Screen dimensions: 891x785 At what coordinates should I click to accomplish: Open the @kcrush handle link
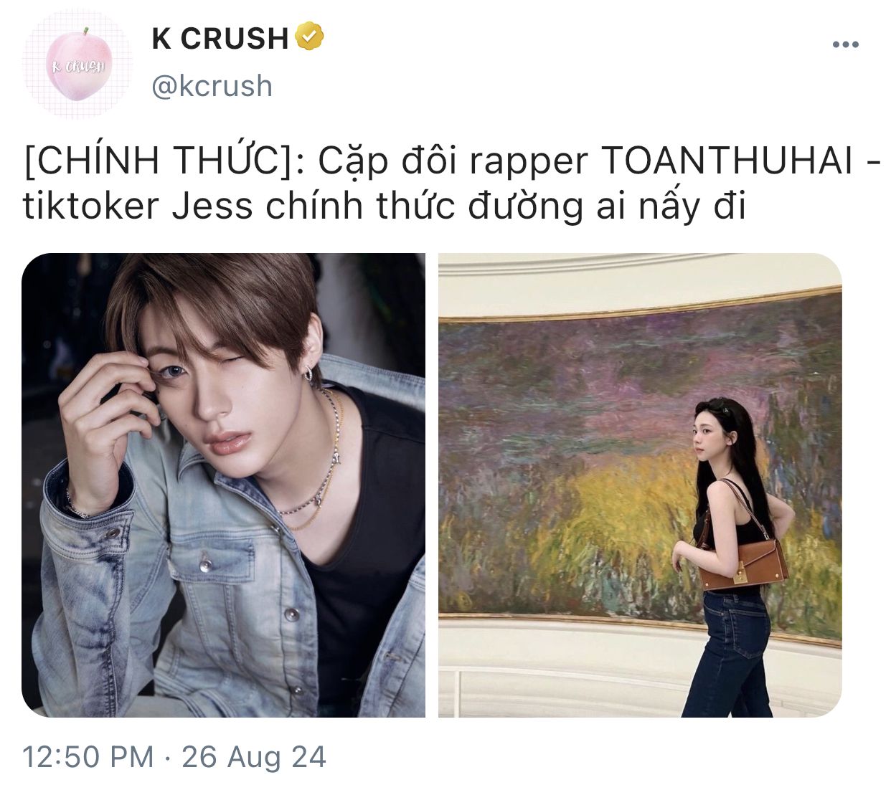pyautogui.click(x=212, y=86)
